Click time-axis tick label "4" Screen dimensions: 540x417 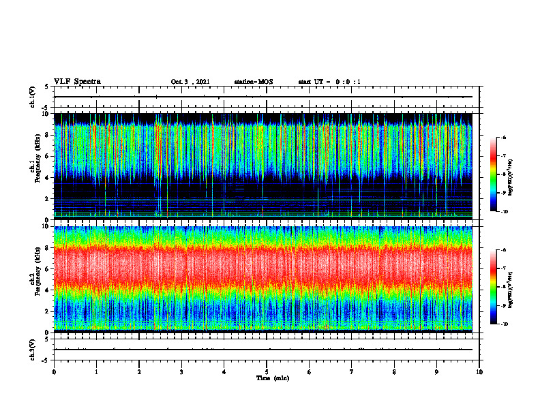(x=224, y=372)
